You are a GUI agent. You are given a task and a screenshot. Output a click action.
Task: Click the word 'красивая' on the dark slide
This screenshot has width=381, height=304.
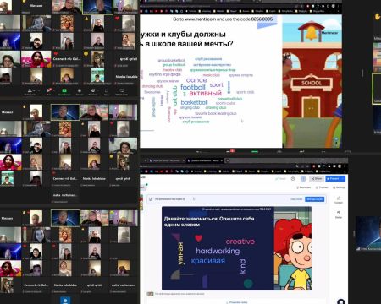pos(208,261)
